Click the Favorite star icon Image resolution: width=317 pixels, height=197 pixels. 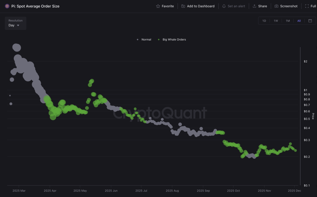[x=158, y=6]
